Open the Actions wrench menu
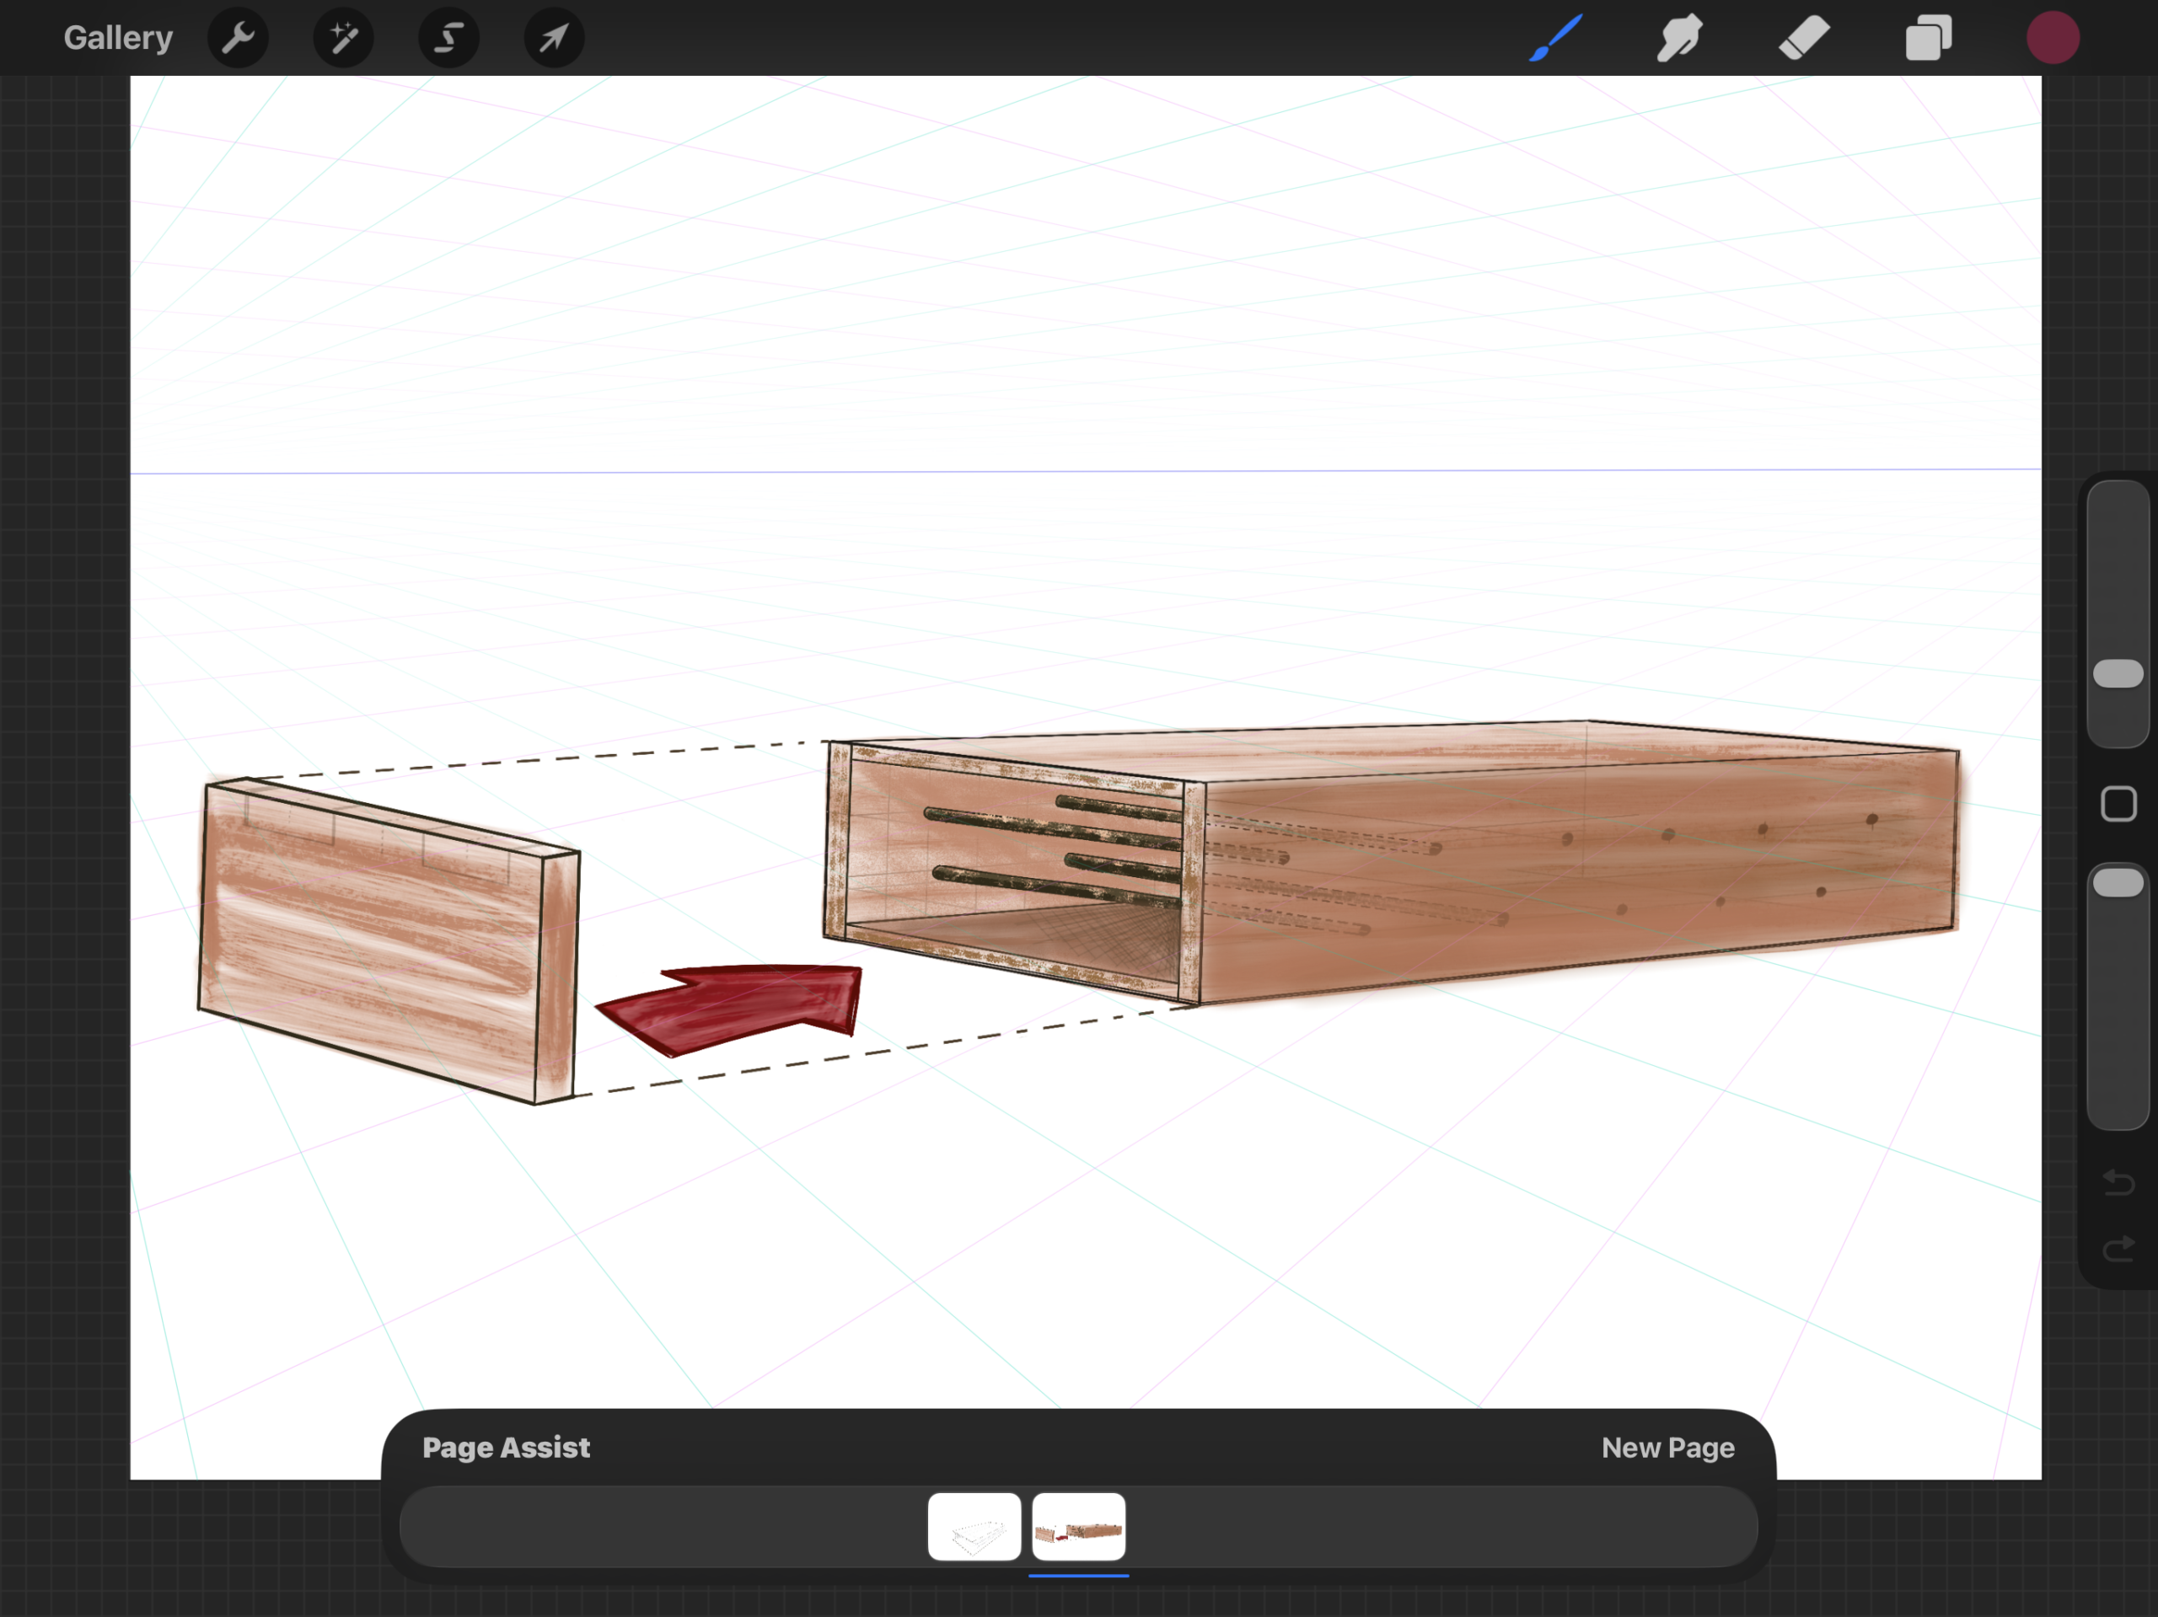This screenshot has height=1617, width=2158. [238, 38]
